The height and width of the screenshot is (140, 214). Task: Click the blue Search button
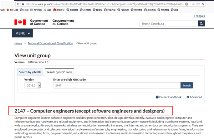[187, 85]
